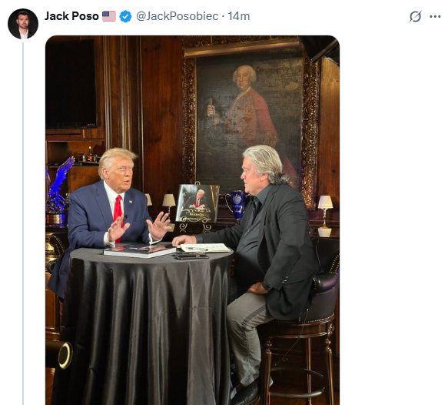The height and width of the screenshot is (405, 448).
Task: Click the gold-framed portrait painting in the photo
Action: tap(250, 120)
